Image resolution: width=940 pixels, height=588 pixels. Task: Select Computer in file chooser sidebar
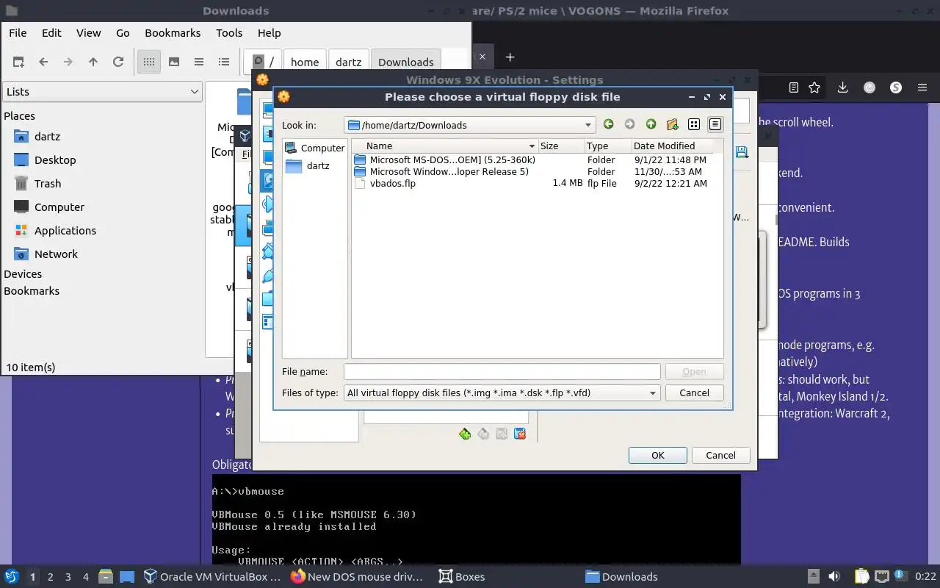(x=314, y=148)
